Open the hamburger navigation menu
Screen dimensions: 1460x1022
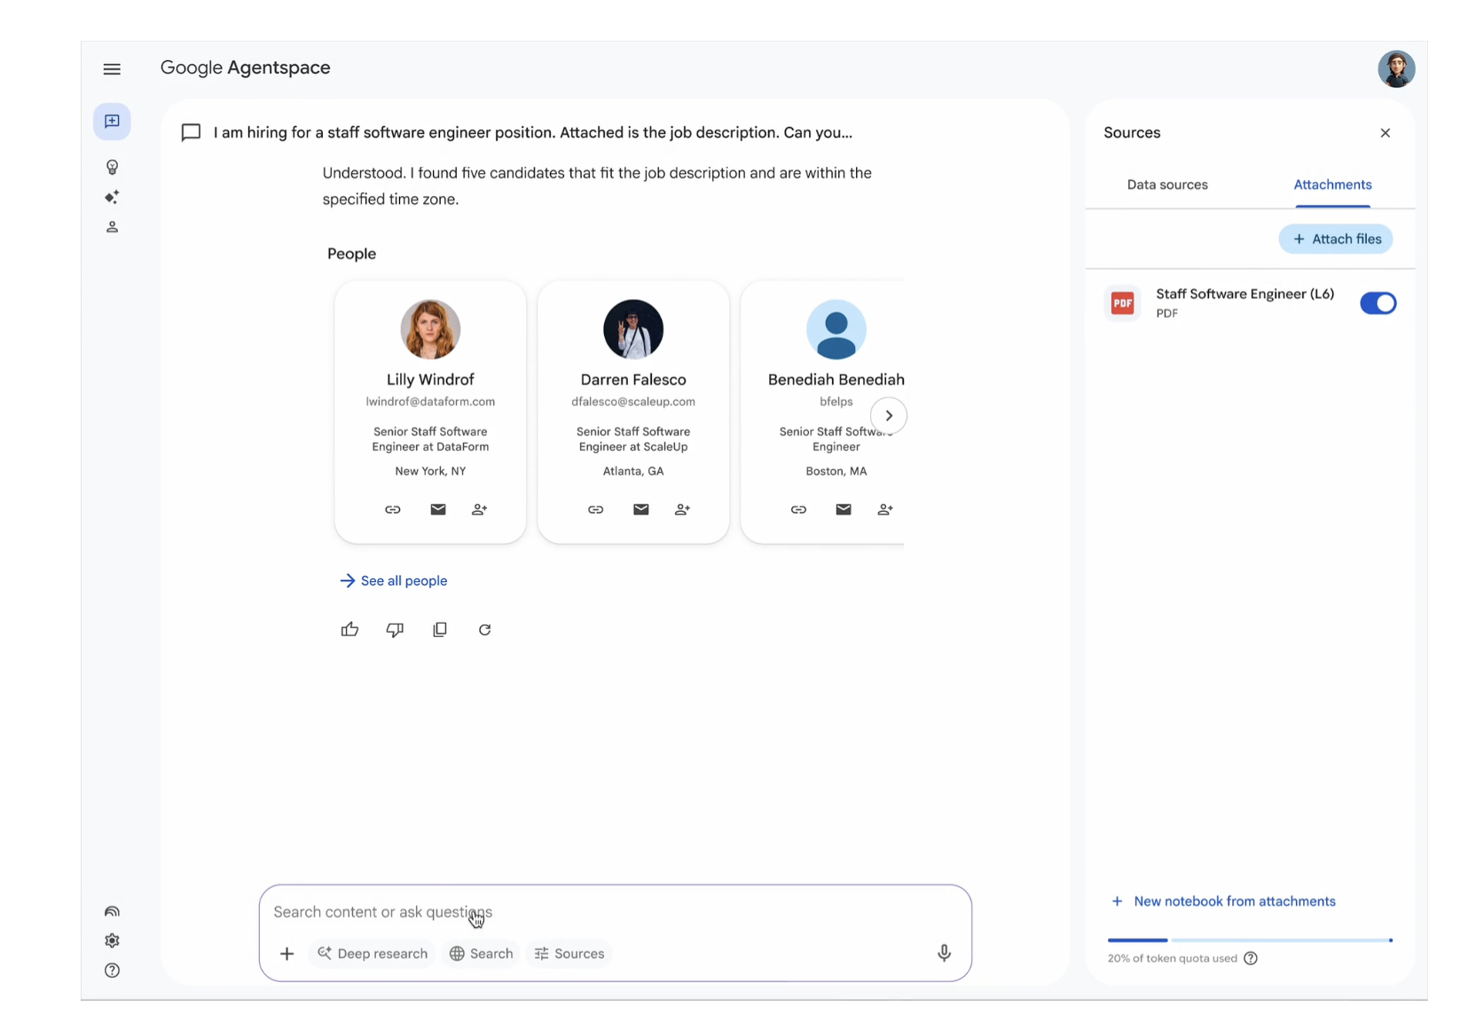(112, 69)
